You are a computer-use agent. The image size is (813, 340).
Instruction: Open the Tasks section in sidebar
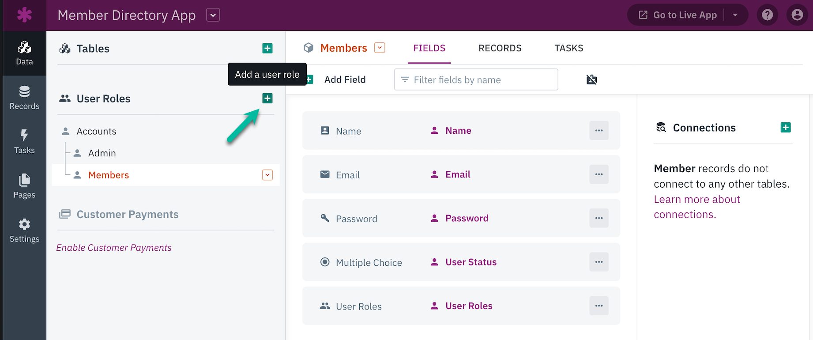click(x=24, y=142)
